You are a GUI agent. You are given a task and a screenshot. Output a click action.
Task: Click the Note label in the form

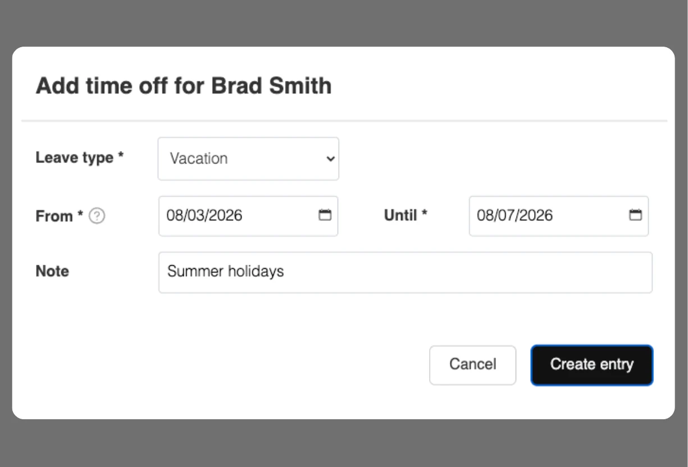[x=52, y=271]
